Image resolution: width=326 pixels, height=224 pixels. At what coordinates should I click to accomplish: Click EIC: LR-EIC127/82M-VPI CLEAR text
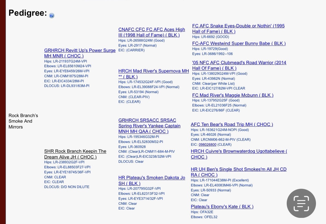[218, 88]
